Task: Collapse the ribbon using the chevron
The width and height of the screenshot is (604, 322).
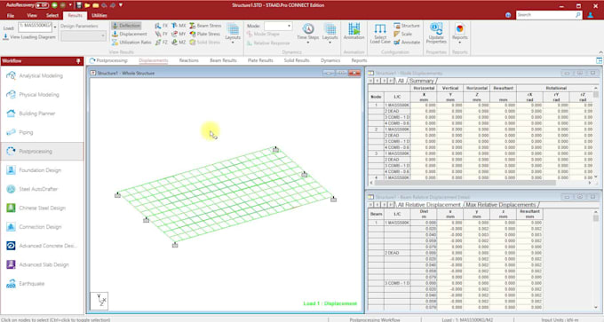Action: (x=600, y=52)
